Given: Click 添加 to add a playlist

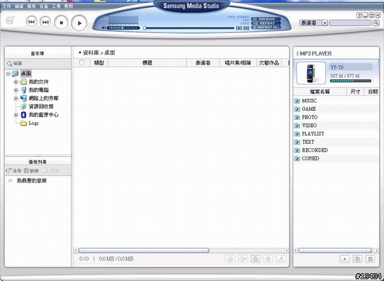Looking at the screenshot, I should click(x=14, y=171).
